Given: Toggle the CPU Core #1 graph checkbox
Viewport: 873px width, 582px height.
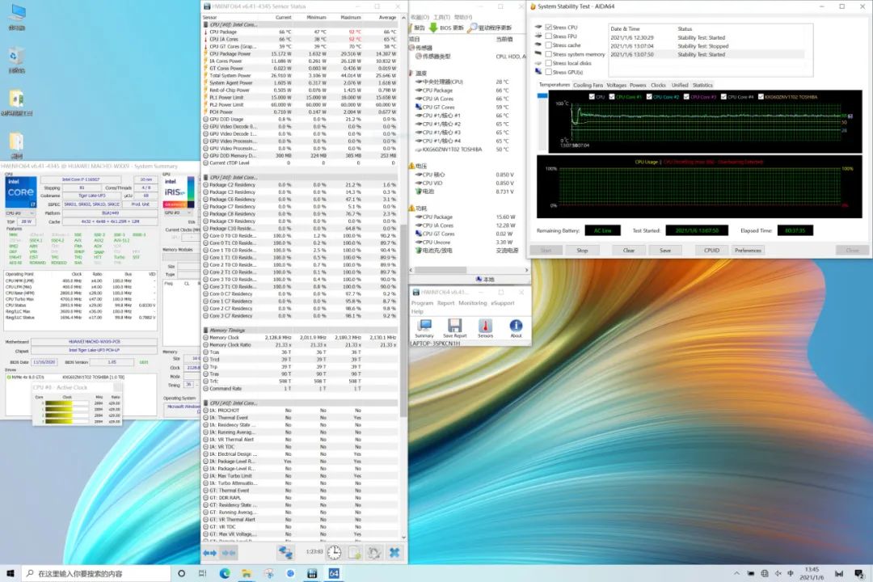Looking at the screenshot, I should (x=610, y=97).
